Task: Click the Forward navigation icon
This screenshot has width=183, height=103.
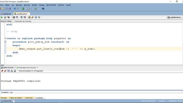Action: (28, 9)
